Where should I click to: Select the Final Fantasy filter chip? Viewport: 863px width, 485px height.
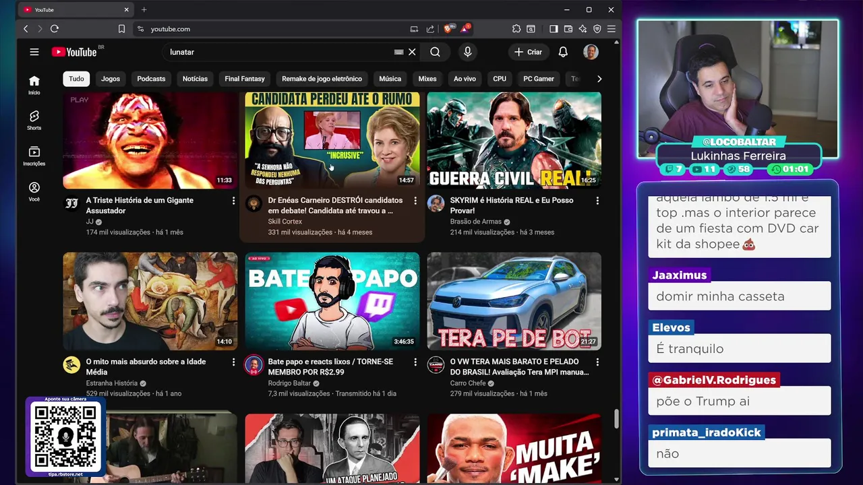pyautogui.click(x=245, y=79)
